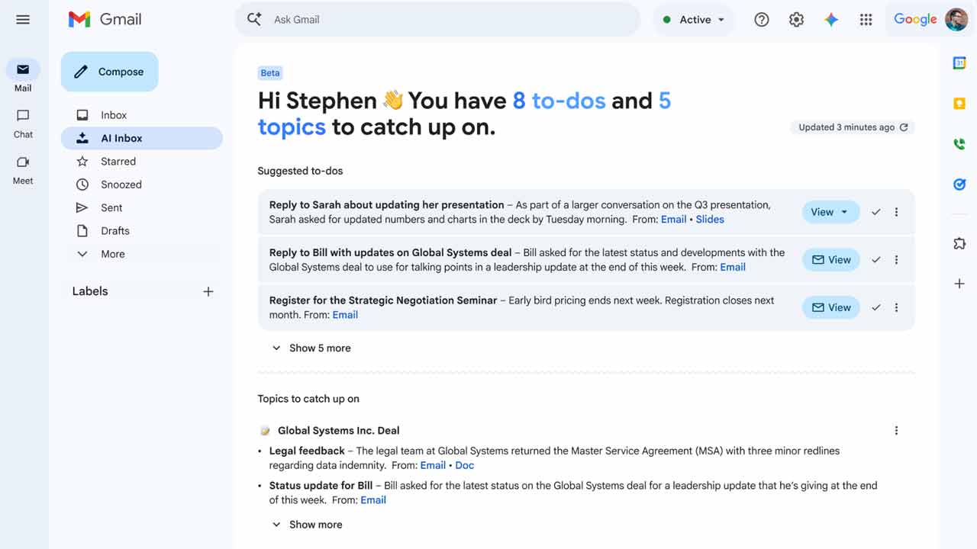Open Google Calendar in side panel
Viewport: 977px width, 549px height.
(x=959, y=63)
